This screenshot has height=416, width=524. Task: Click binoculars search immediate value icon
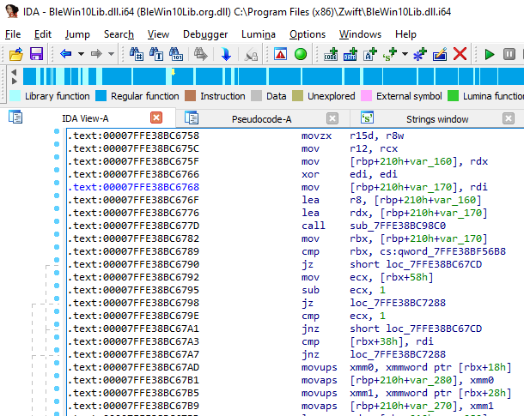click(137, 54)
